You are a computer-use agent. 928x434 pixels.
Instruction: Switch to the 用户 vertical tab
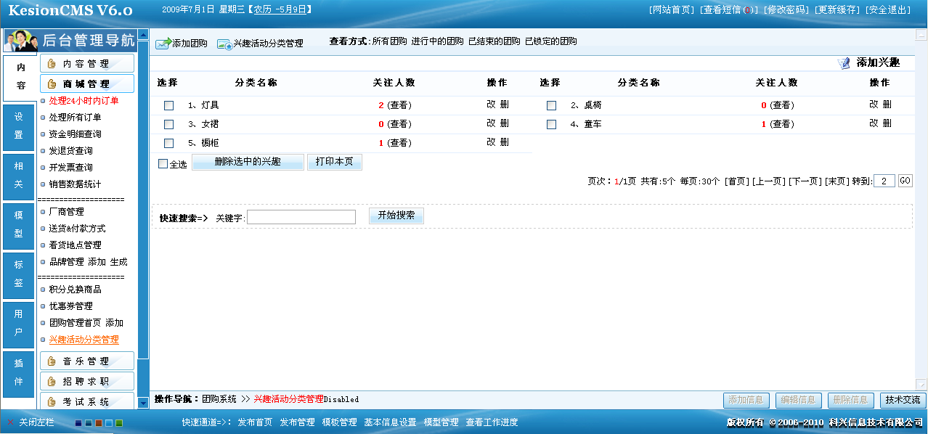[x=19, y=324]
